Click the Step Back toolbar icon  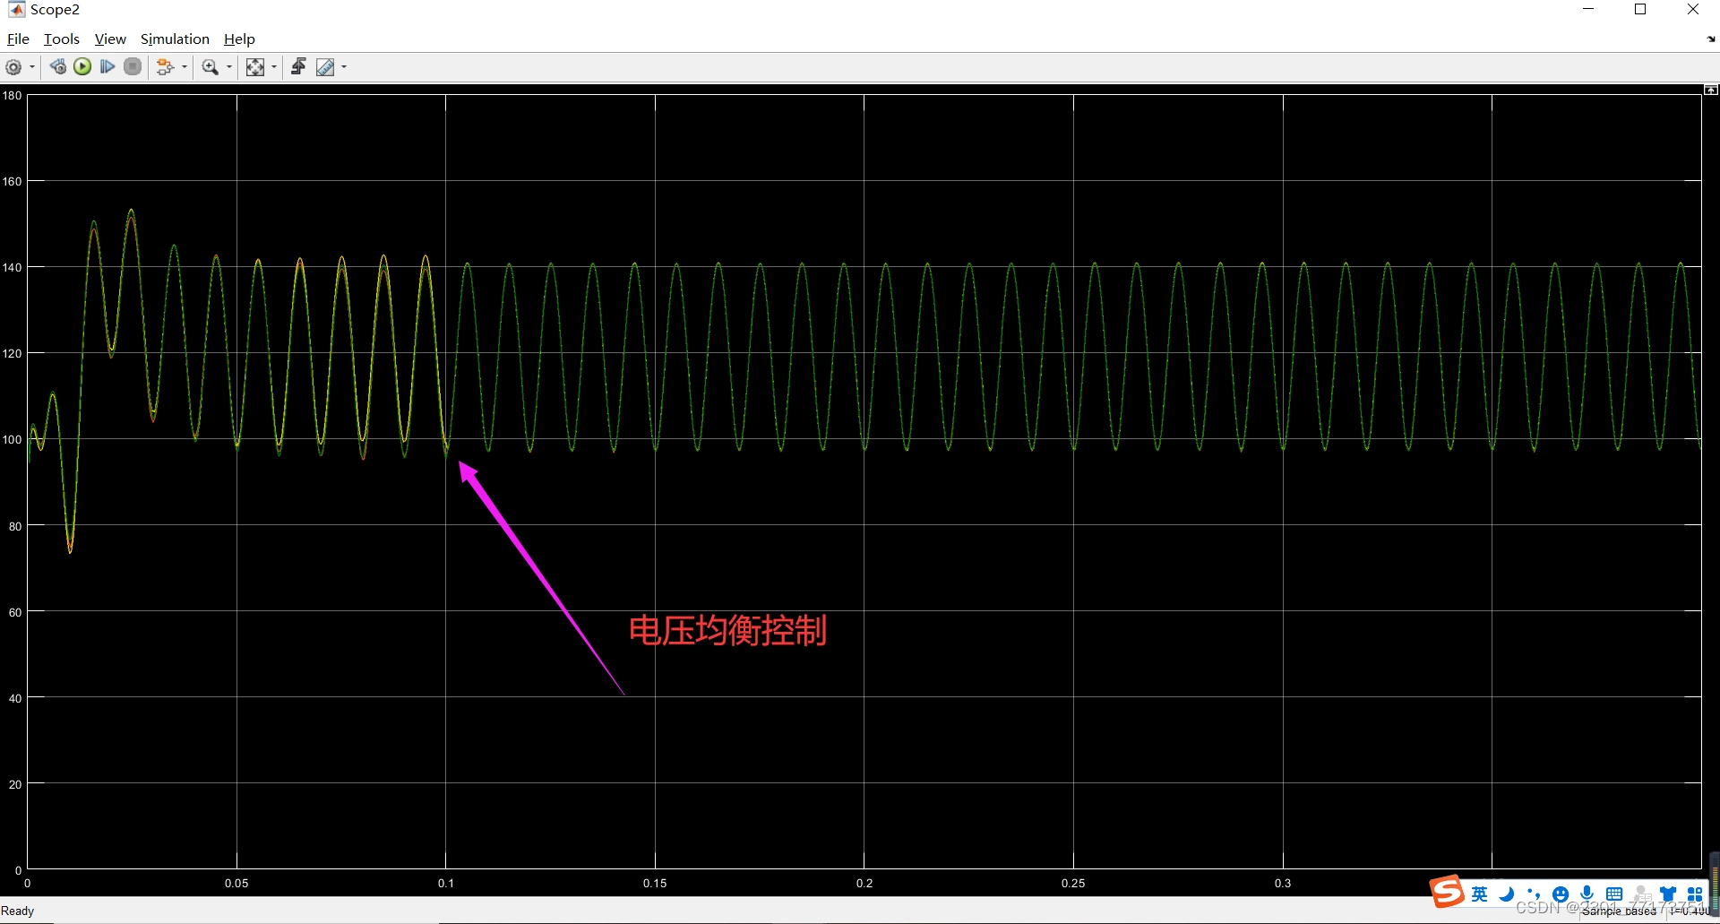click(x=58, y=67)
